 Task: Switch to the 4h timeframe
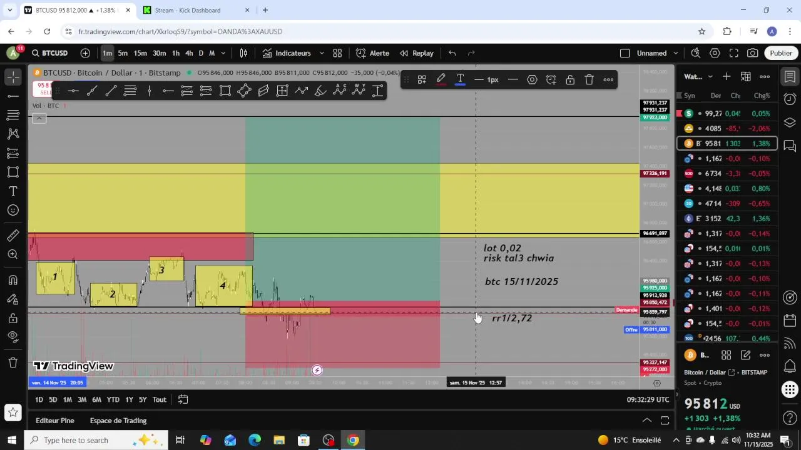coord(189,53)
